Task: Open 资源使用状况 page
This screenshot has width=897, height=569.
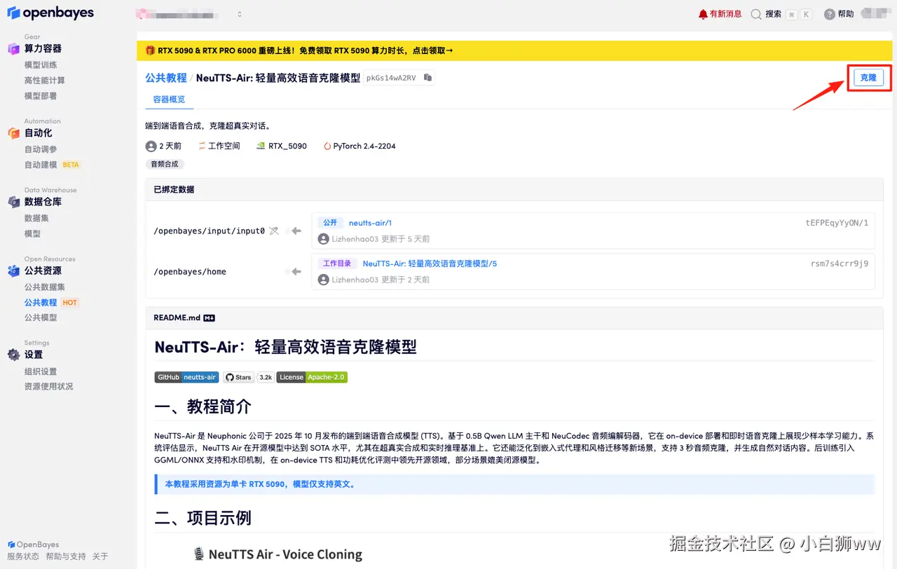Action: coord(49,386)
